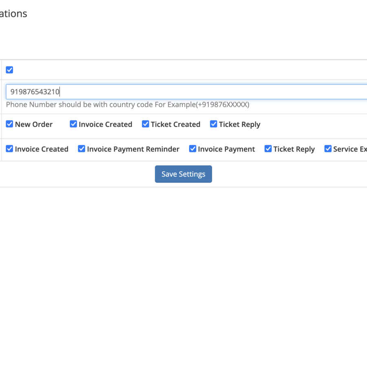367x367 pixels.
Task: Uncheck the Service Ex… checkbox
Action: [328, 149]
